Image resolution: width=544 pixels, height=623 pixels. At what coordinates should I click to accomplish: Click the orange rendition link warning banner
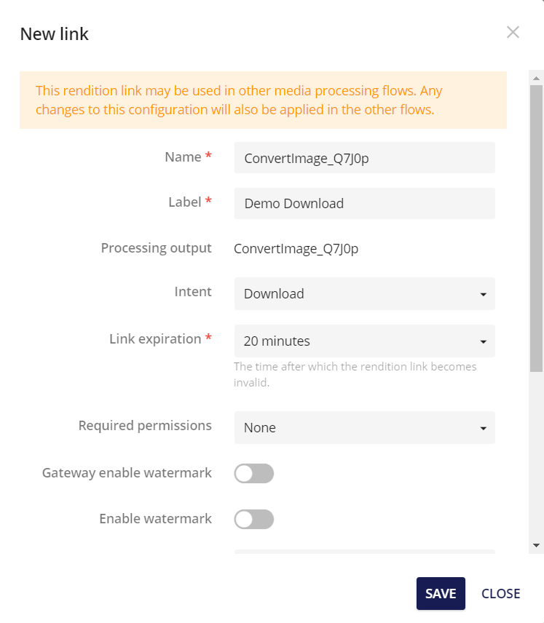click(x=263, y=100)
